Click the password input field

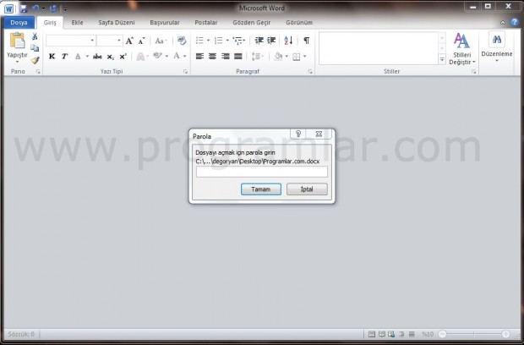[262, 172]
